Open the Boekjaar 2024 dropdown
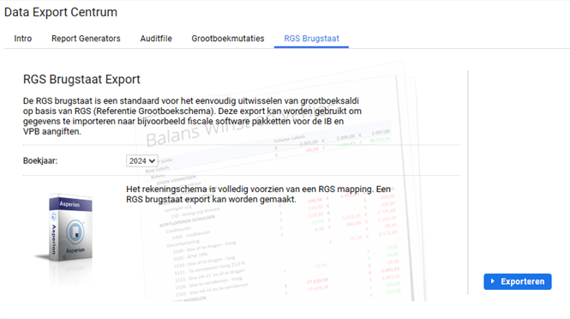570x319 pixels. pos(141,160)
